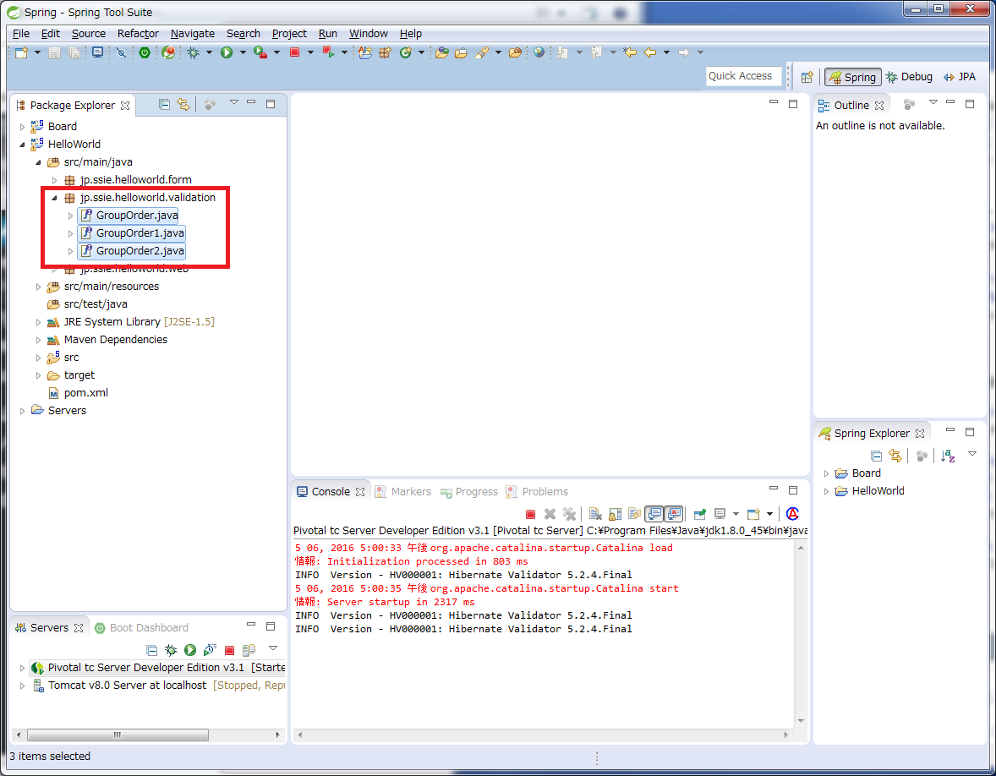
Task: Click Clear Console icon in Console toolbar
Action: pos(595,514)
